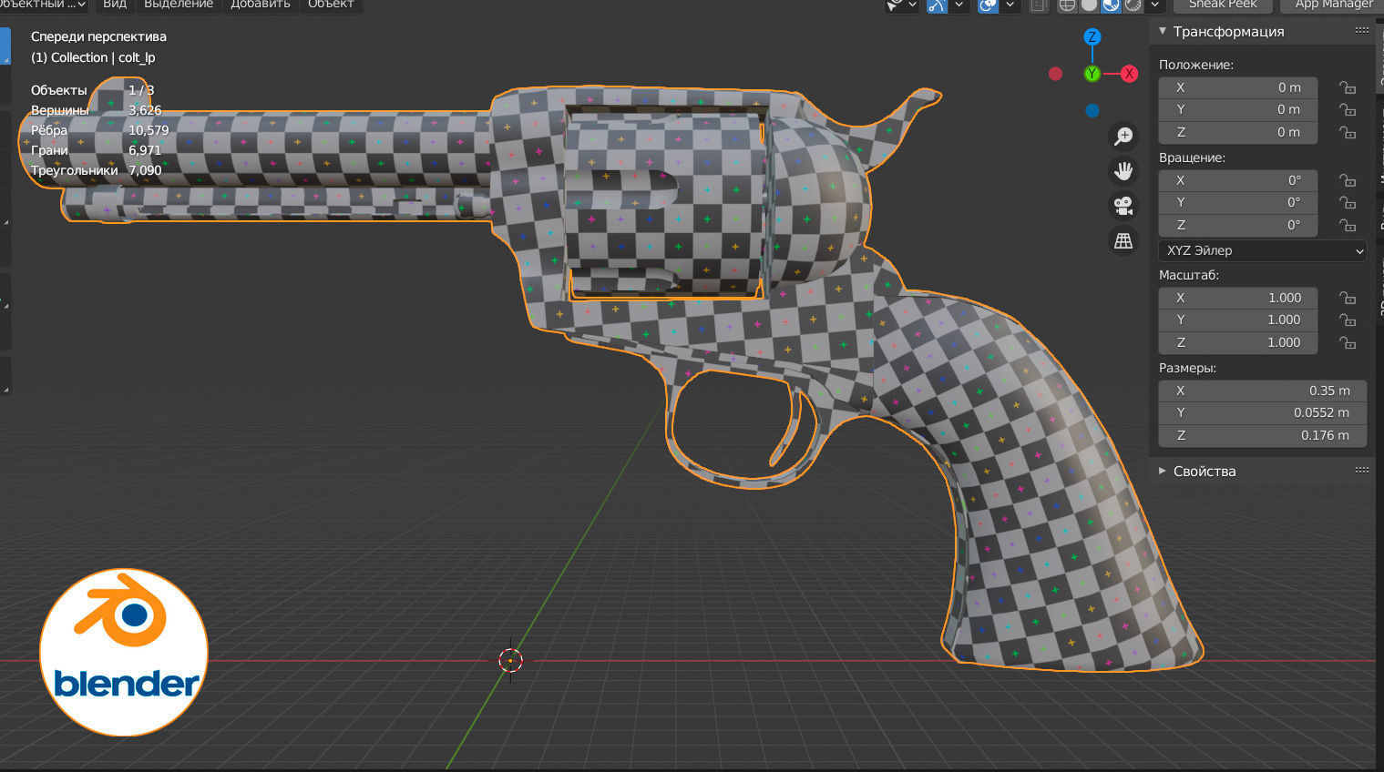
Task: Click the Sneak Peek button
Action: pos(1223,5)
